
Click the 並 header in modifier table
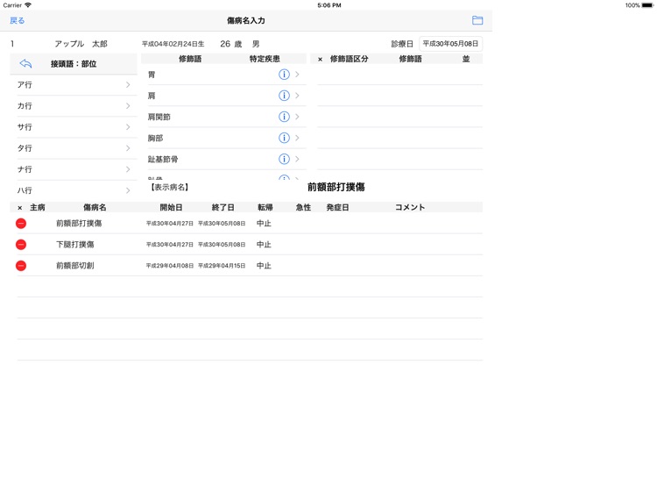466,59
